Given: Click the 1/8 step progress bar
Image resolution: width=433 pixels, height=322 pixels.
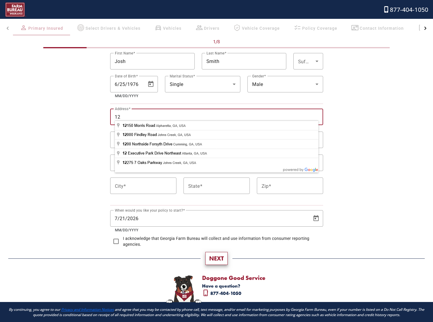Looking at the screenshot, I should click(216, 47).
